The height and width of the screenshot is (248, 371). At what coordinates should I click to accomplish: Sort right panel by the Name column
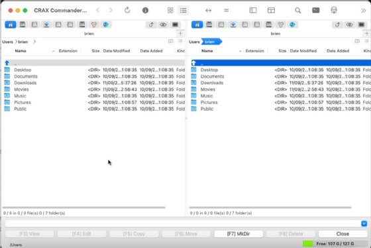[x=207, y=51]
